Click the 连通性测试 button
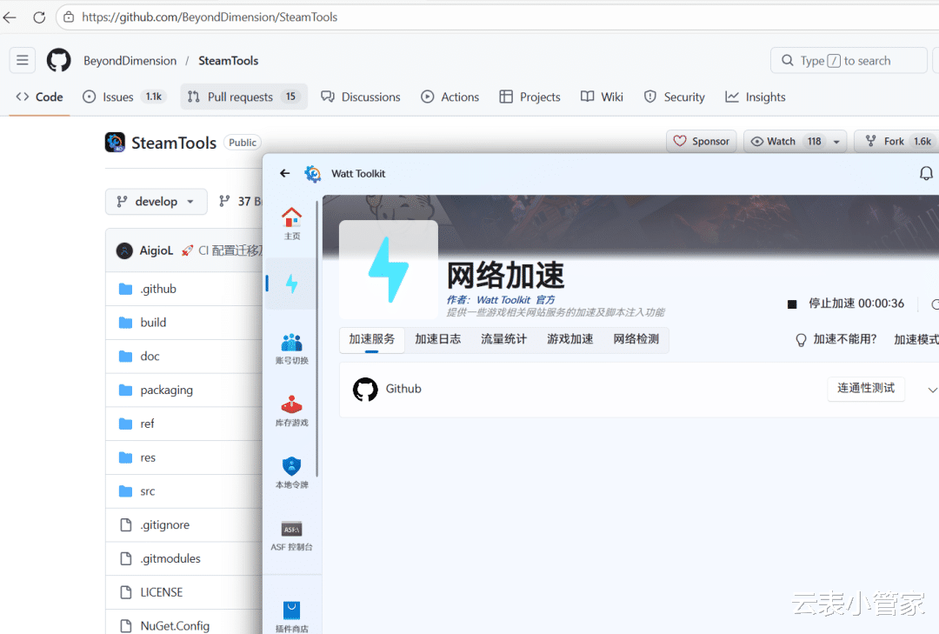Viewport: 939px width, 634px height. [866, 388]
